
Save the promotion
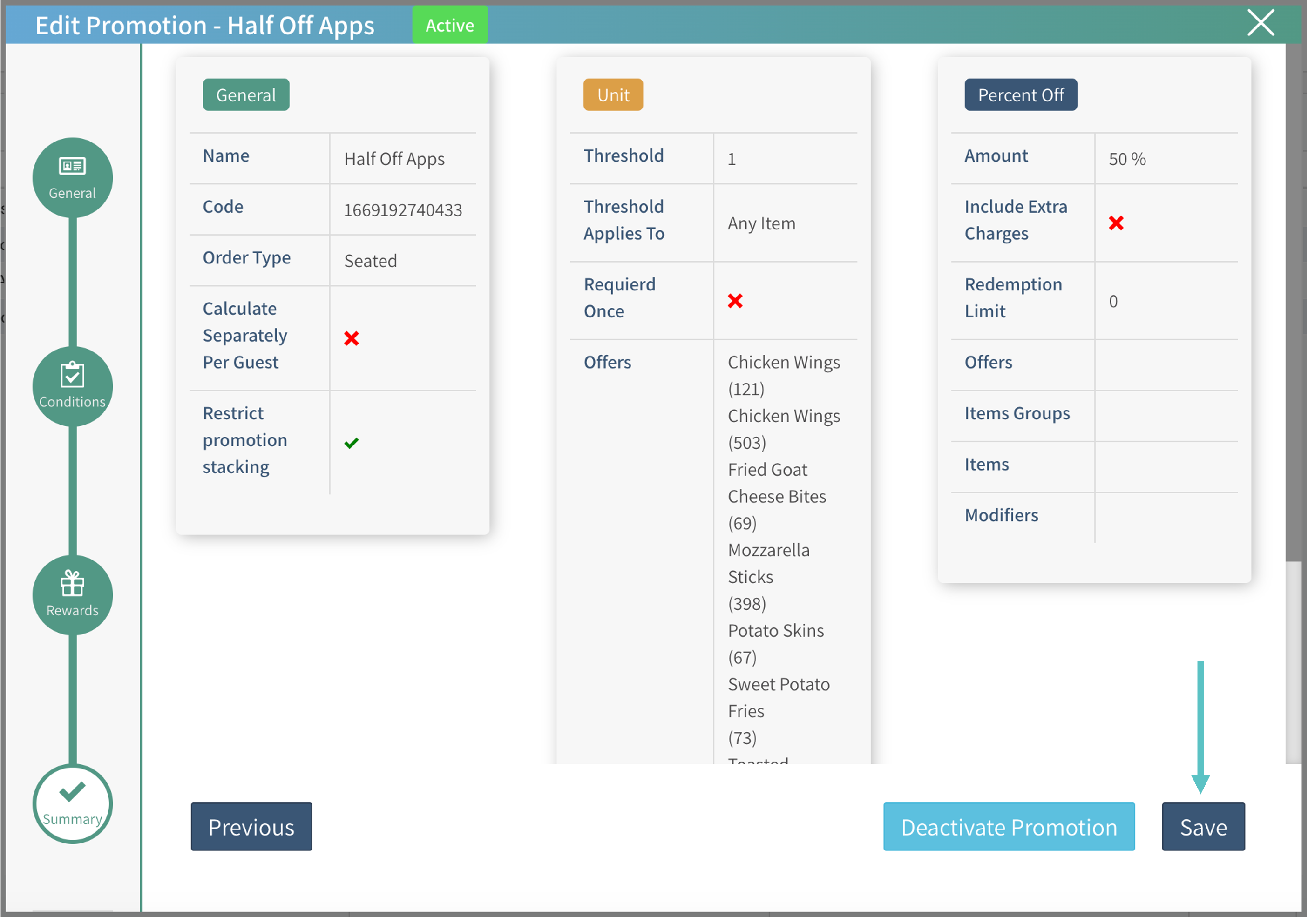click(1203, 827)
